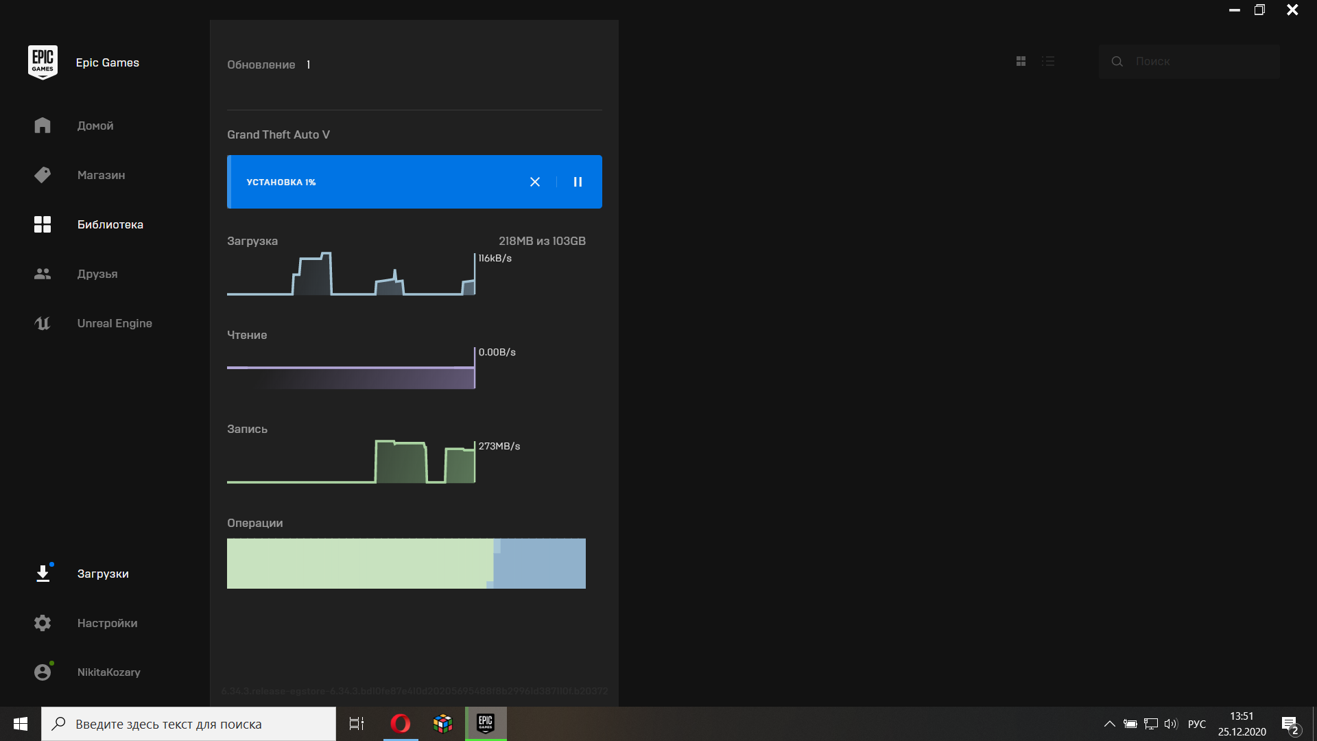Click the УСТАНОВКА 1% progress bar
The width and height of the screenshot is (1317, 741).
[x=414, y=182]
